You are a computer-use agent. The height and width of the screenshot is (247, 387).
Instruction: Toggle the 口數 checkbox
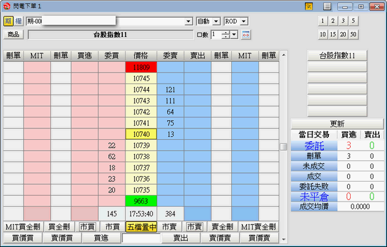pyautogui.click(x=199, y=35)
